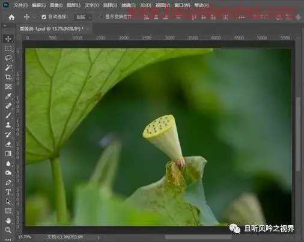Screen dimensions: 304x242
Task: Click the lotus seed pod on canvas
Action: pos(163,137)
